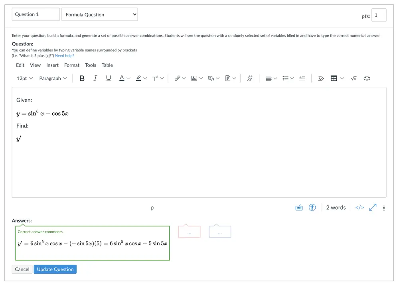Click the Update Question button
The width and height of the screenshot is (399, 287).
(55, 269)
